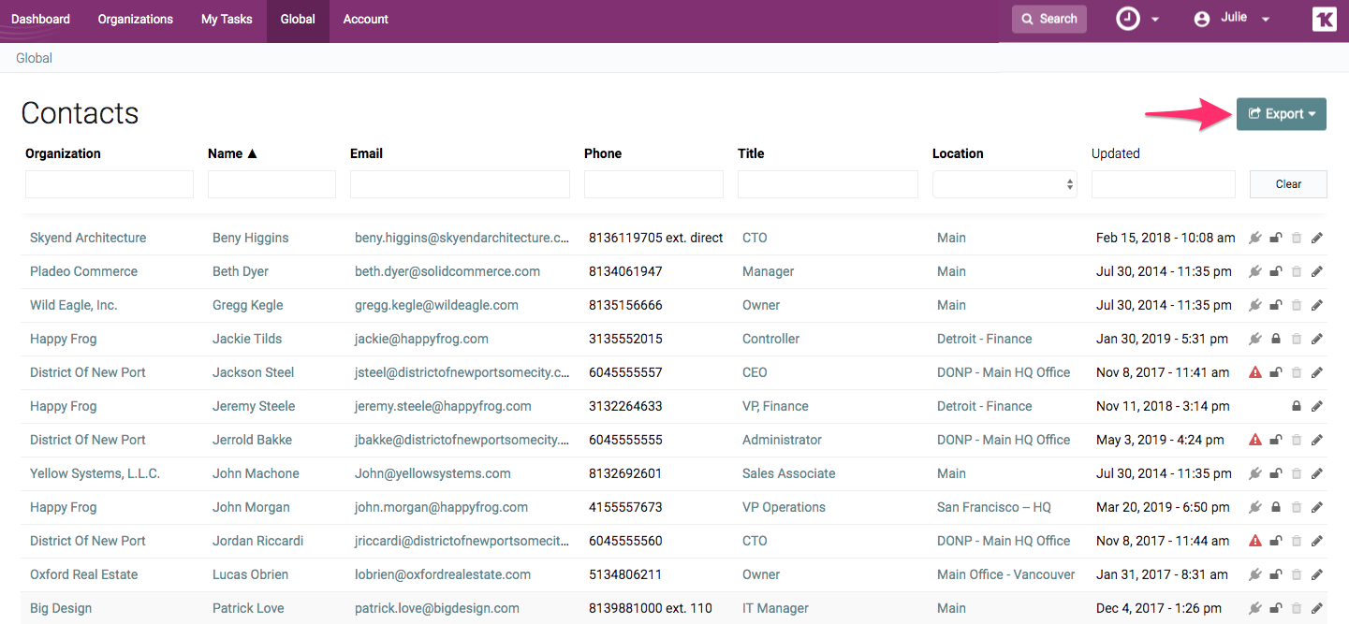Image resolution: width=1349 pixels, height=624 pixels.
Task: Click the warning triangle for Jordan Riccardi
Action: [x=1255, y=541]
